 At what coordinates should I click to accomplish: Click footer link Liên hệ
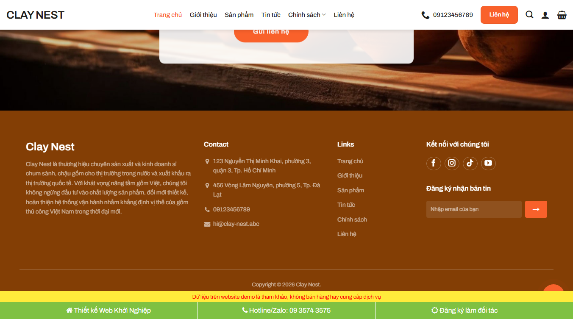coord(347,234)
